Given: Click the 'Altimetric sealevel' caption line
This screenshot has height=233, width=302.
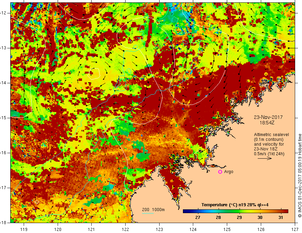Looking at the screenshot, I should tap(271, 135).
